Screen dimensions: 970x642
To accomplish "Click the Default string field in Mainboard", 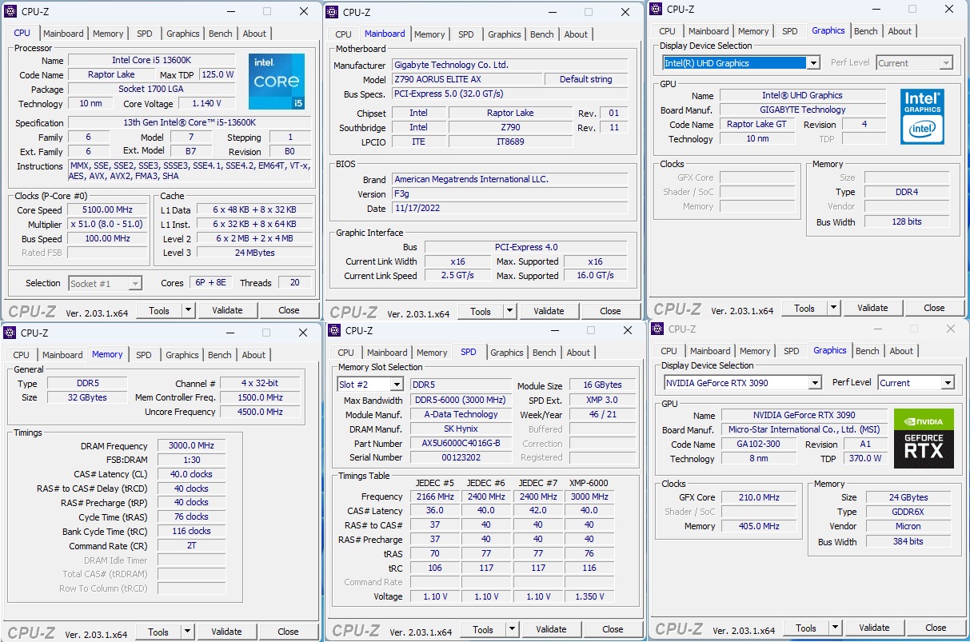I will (586, 80).
